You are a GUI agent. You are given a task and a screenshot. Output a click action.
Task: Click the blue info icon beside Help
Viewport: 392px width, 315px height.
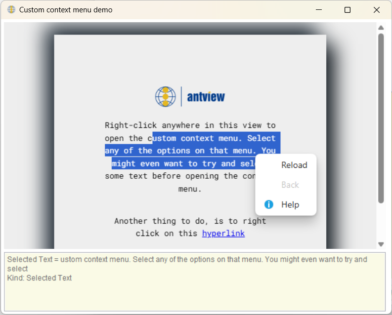[x=269, y=204]
